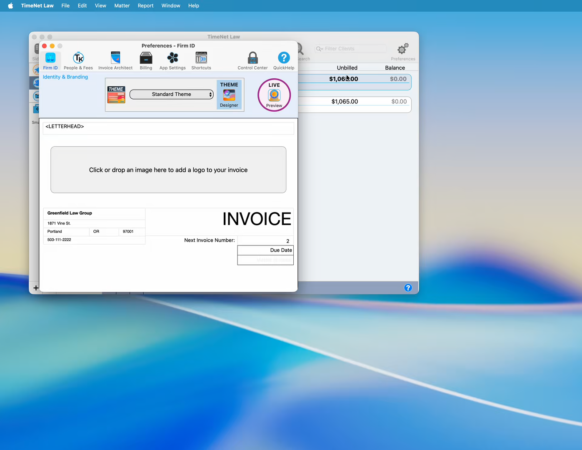Edit the firm name Greenfield Law Group
The width and height of the screenshot is (582, 450).
tap(94, 213)
